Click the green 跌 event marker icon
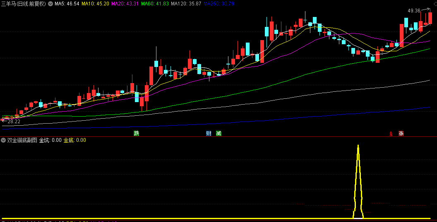 coord(136,133)
